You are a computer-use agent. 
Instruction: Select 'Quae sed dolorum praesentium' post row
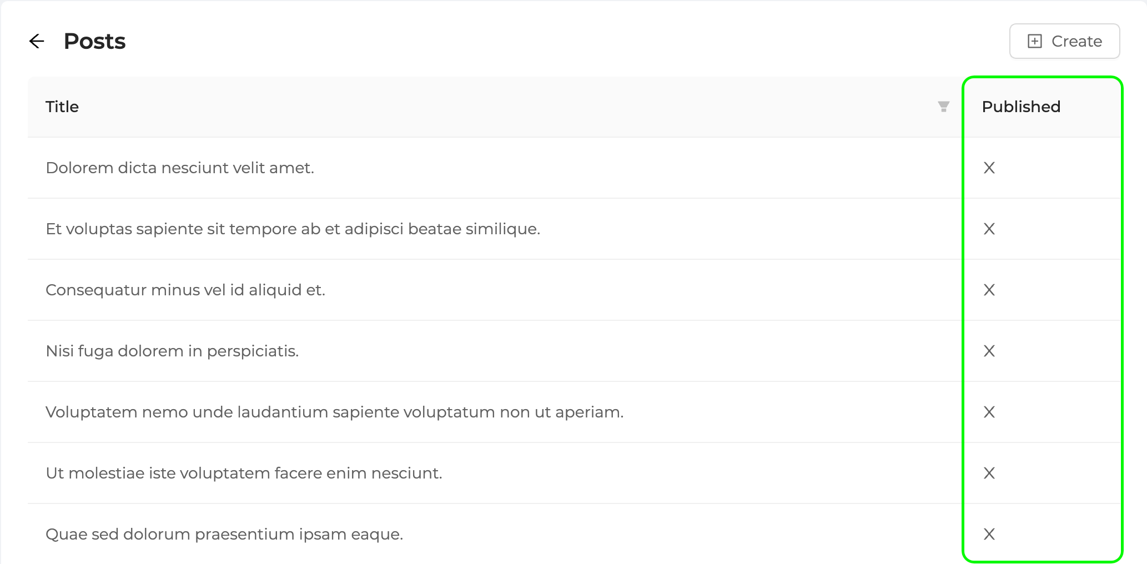[224, 534]
